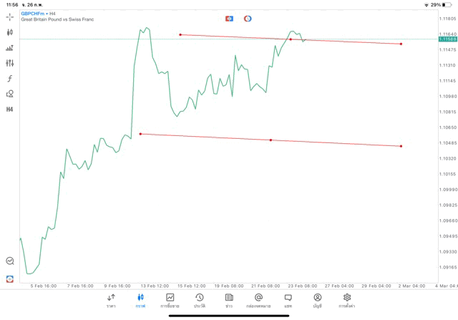Open the ประวัติ (History) tab

coord(200,301)
